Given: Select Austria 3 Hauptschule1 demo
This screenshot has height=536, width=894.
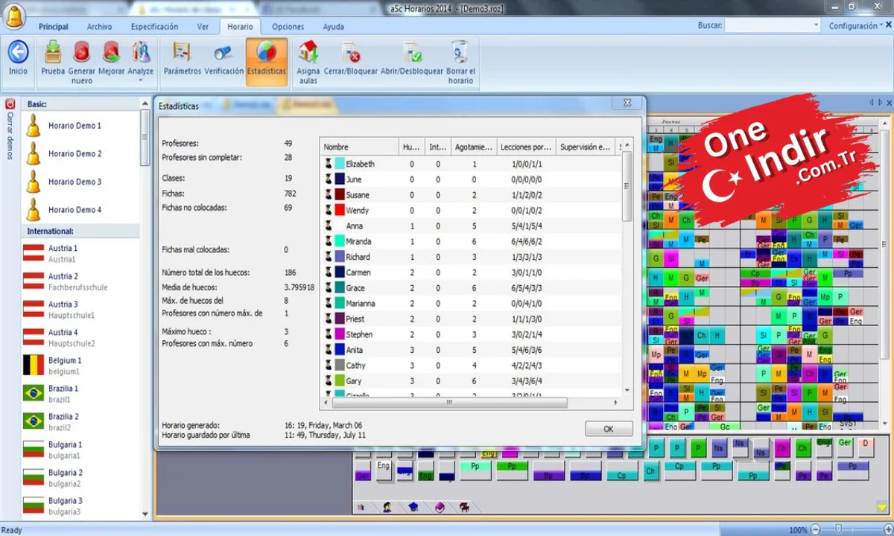Looking at the screenshot, I should [80, 310].
